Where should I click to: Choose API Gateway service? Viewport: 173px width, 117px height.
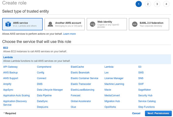[x=10, y=67]
